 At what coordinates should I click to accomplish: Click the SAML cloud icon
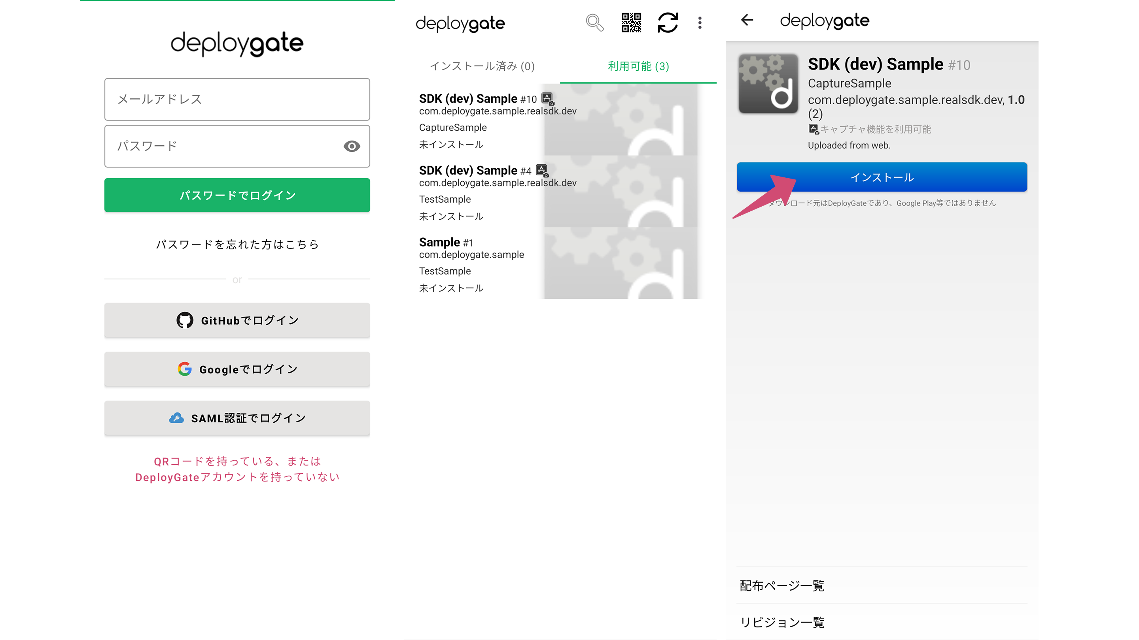[177, 418]
